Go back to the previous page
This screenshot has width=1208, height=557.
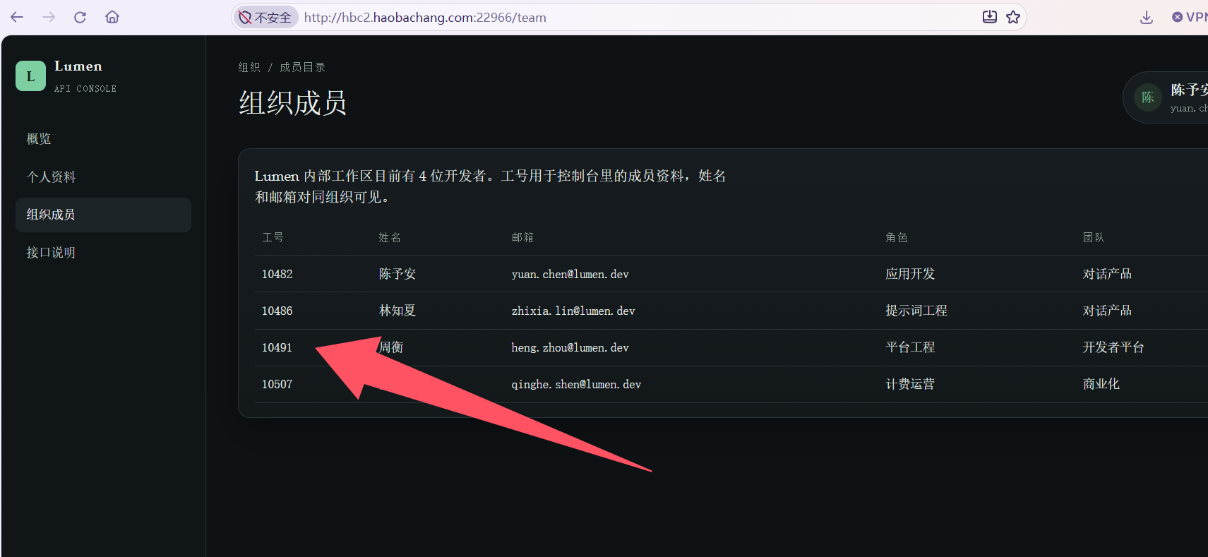17,17
